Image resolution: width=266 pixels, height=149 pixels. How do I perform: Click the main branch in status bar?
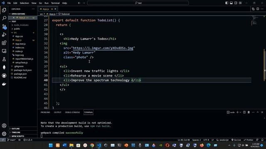pos(11,140)
